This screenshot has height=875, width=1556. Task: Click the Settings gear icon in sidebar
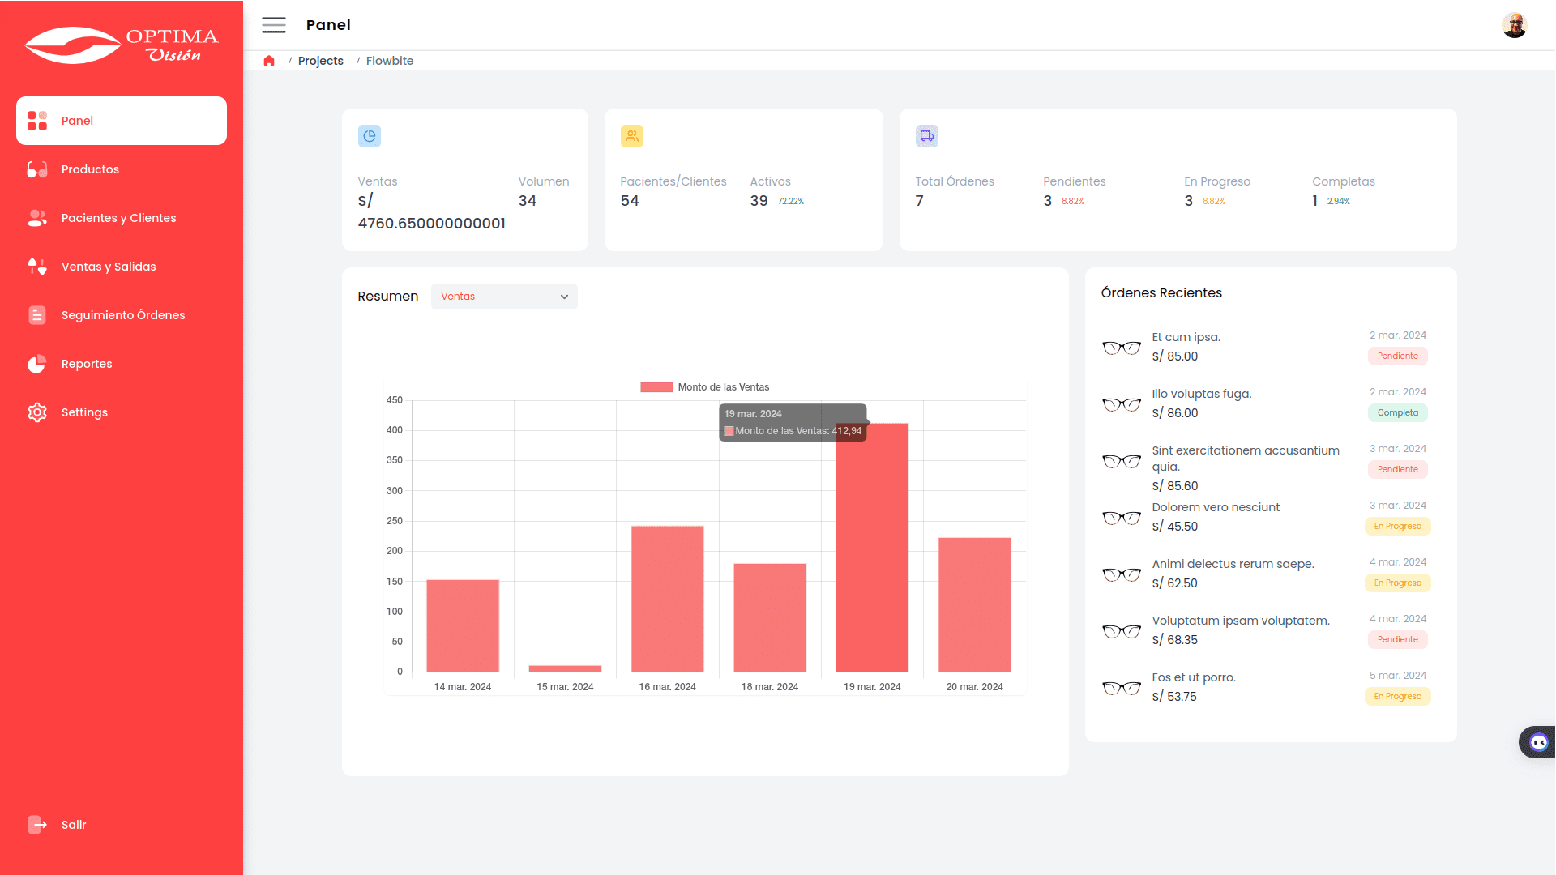click(x=37, y=412)
